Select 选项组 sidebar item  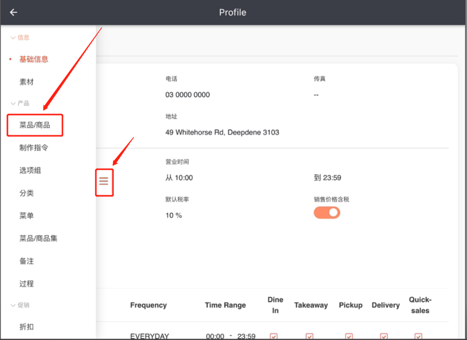[30, 170]
